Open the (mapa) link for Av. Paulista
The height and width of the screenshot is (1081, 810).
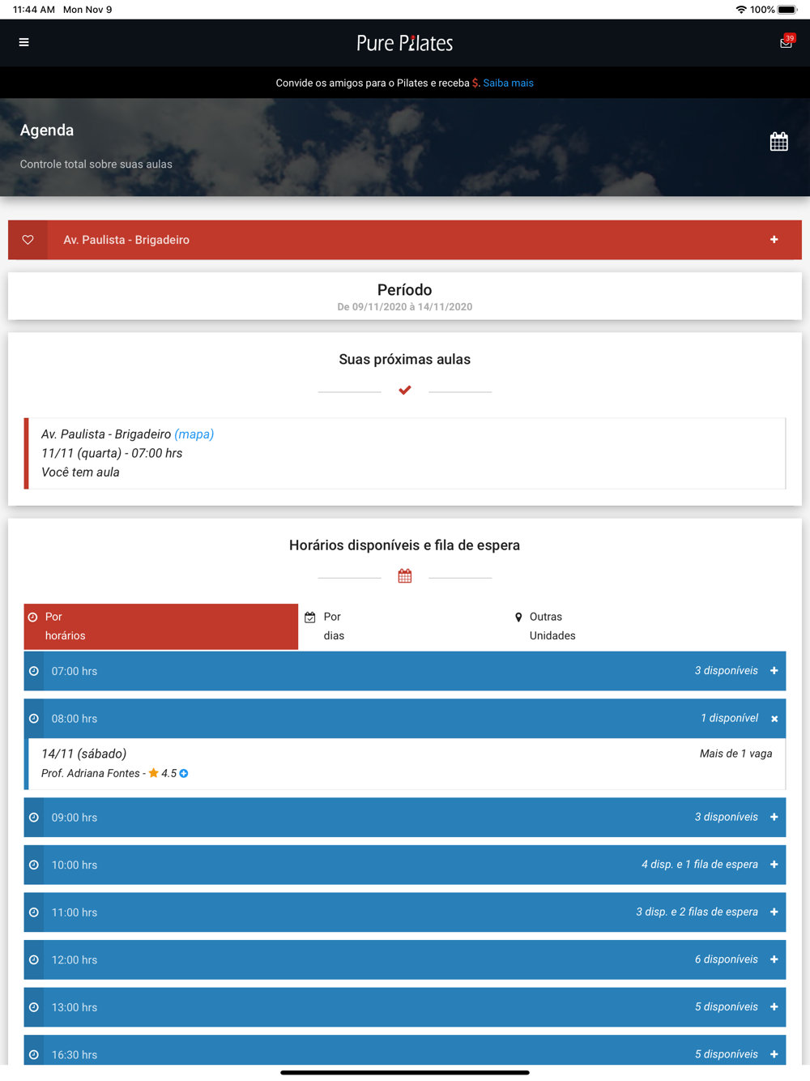tap(194, 434)
